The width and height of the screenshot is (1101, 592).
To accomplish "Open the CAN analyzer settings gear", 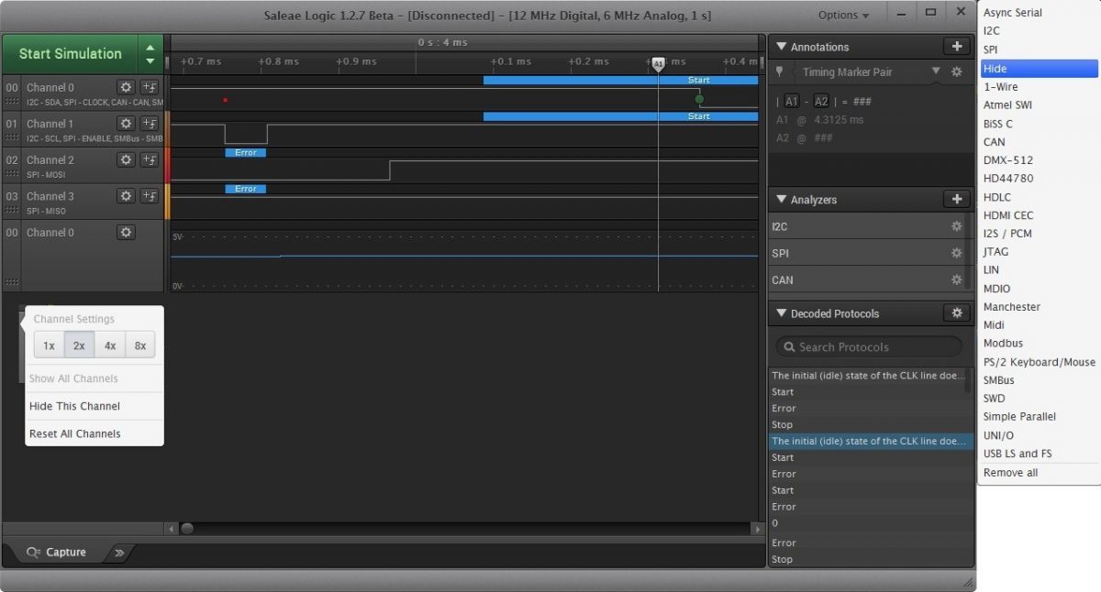I will (x=956, y=280).
